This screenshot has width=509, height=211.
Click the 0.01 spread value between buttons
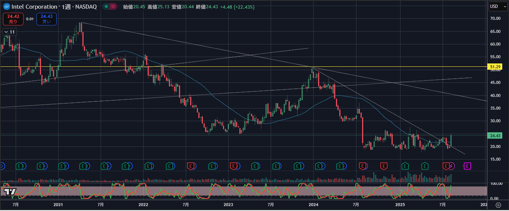30,19
